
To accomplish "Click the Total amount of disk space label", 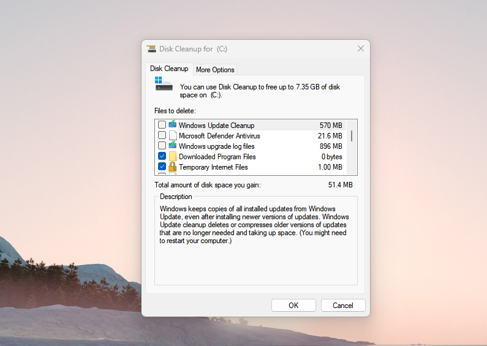I will click(x=208, y=185).
